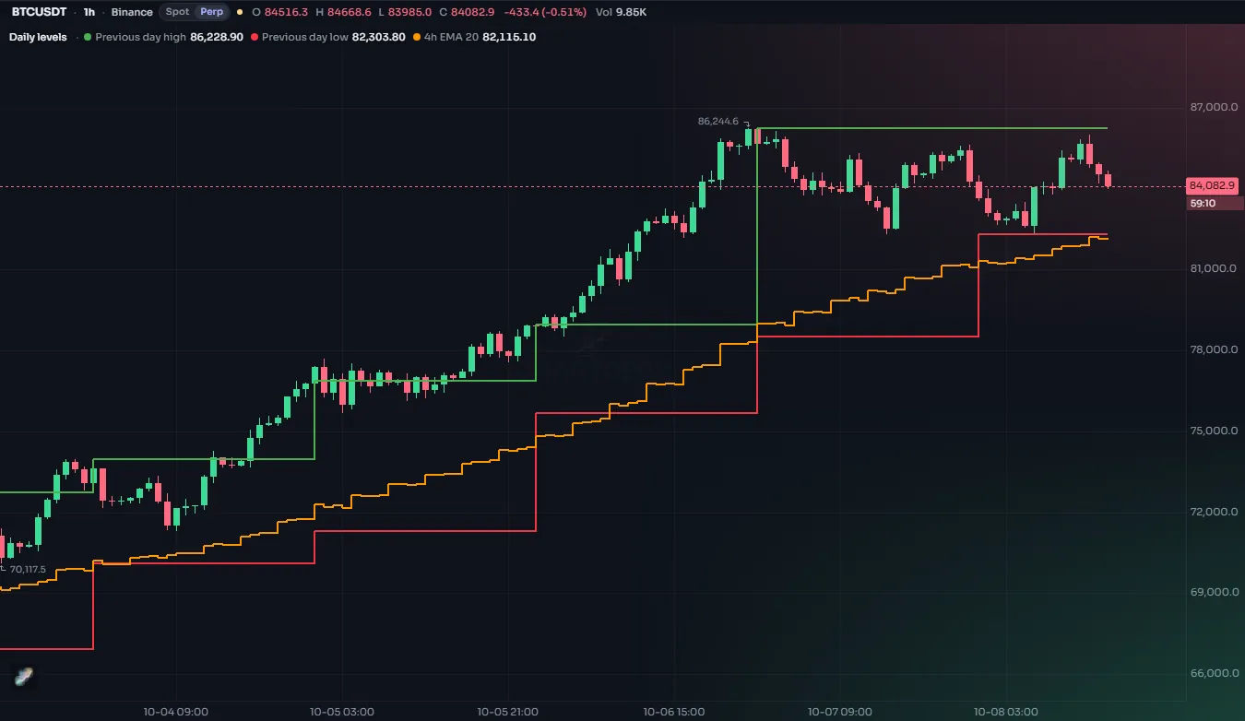1245x721 pixels.
Task: Click the Vol 9.85K readout
Action: point(622,12)
